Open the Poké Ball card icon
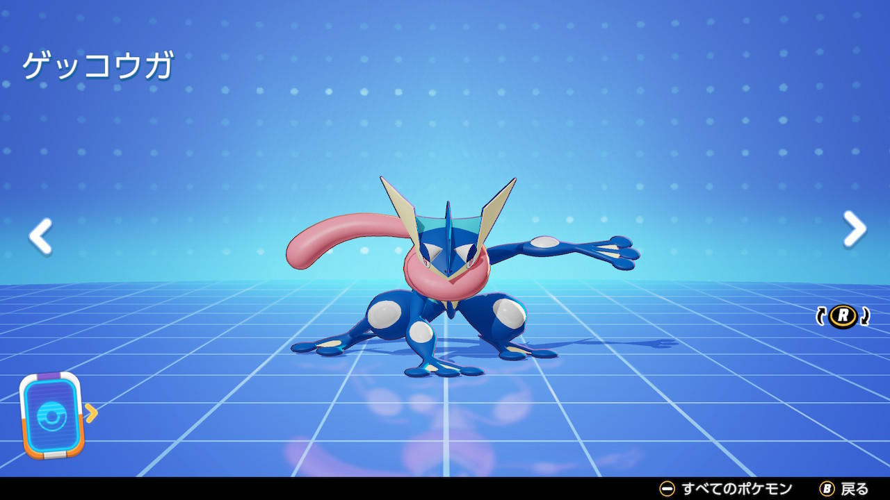 click(x=51, y=415)
